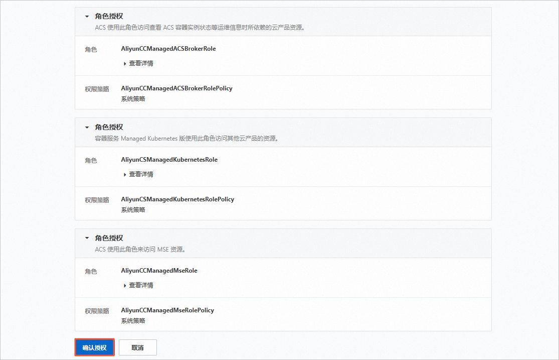Screen dimensions: 559x360
Task: Click the 确认授权 button
Action: tap(94, 347)
